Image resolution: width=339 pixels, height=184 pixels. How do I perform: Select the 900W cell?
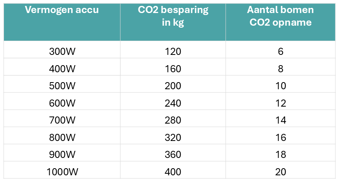tap(62, 154)
